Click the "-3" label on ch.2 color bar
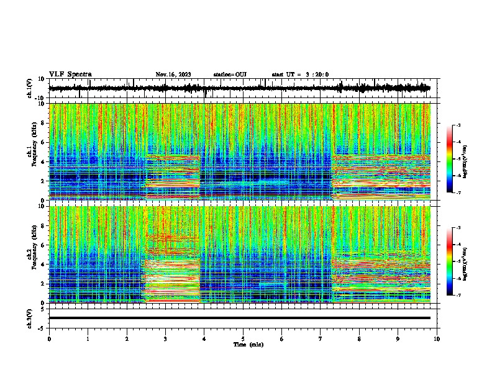This screenshot has width=492, height=380. point(458,228)
